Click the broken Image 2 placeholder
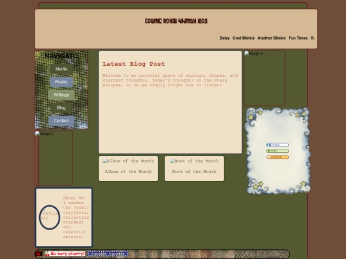 pyautogui.click(x=54, y=158)
